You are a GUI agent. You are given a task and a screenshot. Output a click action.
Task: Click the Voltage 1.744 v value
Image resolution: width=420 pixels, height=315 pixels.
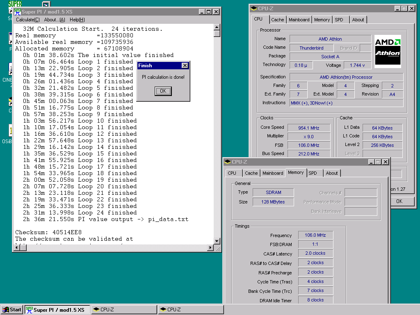[357, 65]
